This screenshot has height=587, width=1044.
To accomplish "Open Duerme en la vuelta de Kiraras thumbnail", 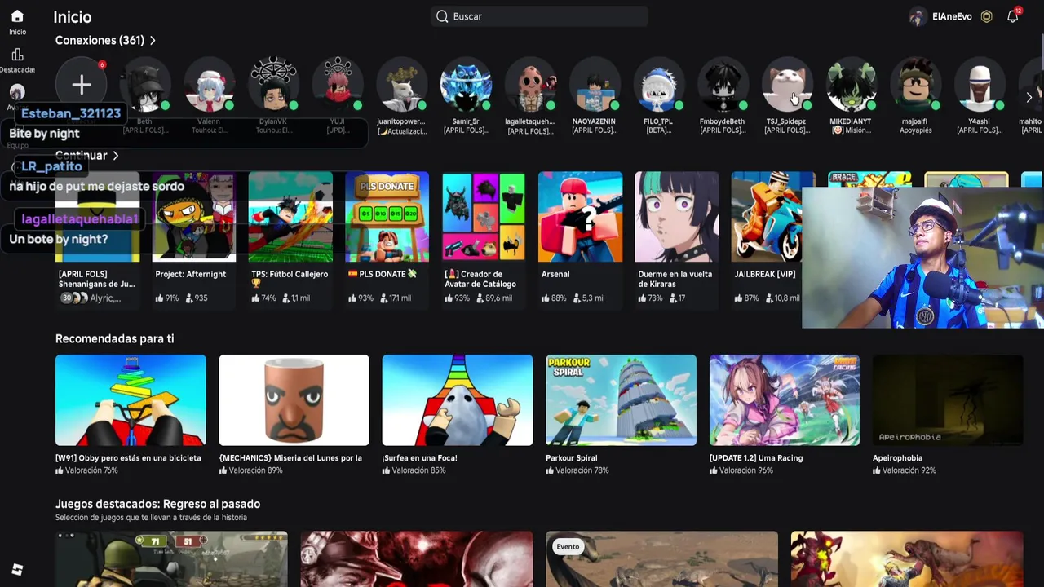I will (677, 217).
